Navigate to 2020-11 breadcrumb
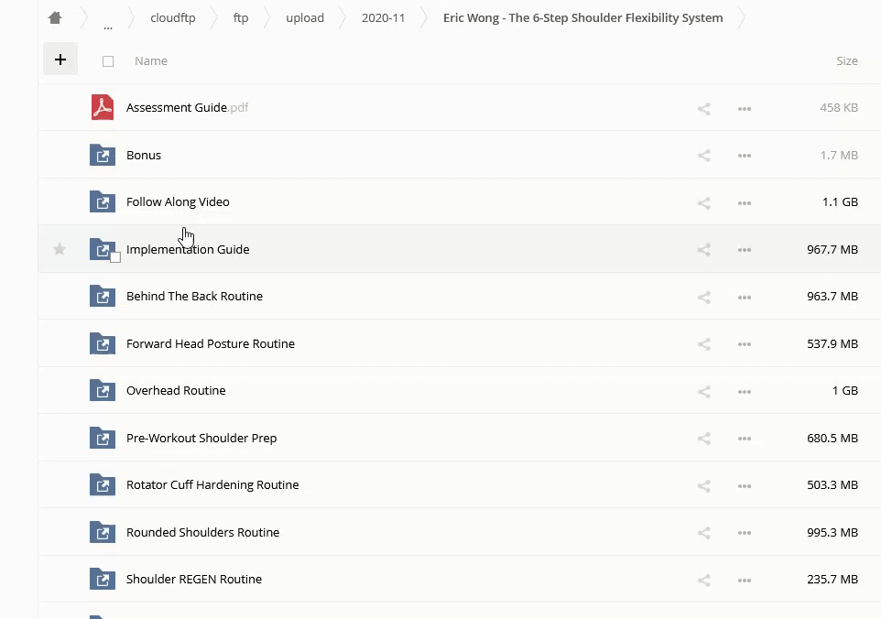The height and width of the screenshot is (619, 881). pos(383,18)
